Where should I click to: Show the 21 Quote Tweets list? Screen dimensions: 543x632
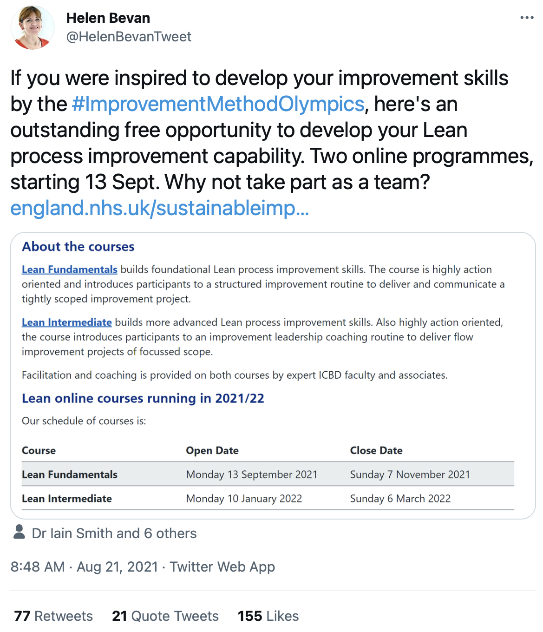tap(165, 616)
